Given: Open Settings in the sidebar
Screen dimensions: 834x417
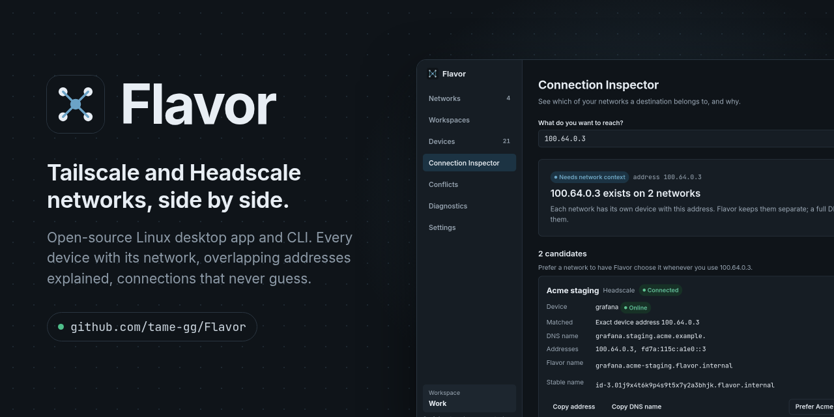Looking at the screenshot, I should pos(469,227).
